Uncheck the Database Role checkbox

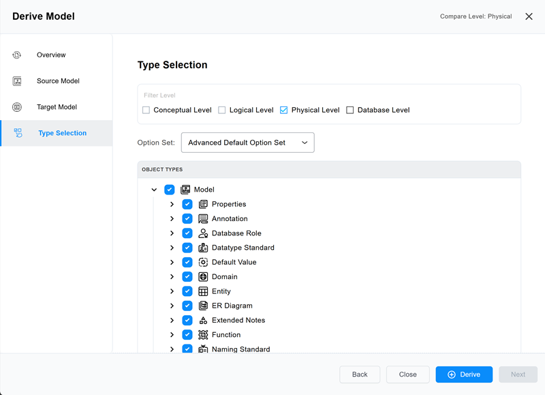(x=187, y=233)
